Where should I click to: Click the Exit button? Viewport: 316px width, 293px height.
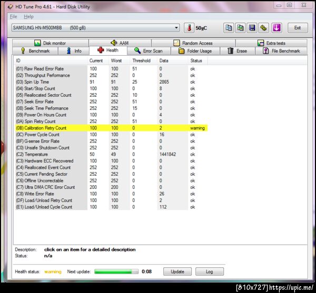[x=298, y=28]
